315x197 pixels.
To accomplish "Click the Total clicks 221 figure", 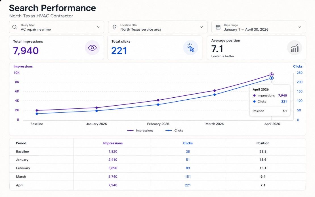I will [119, 51].
